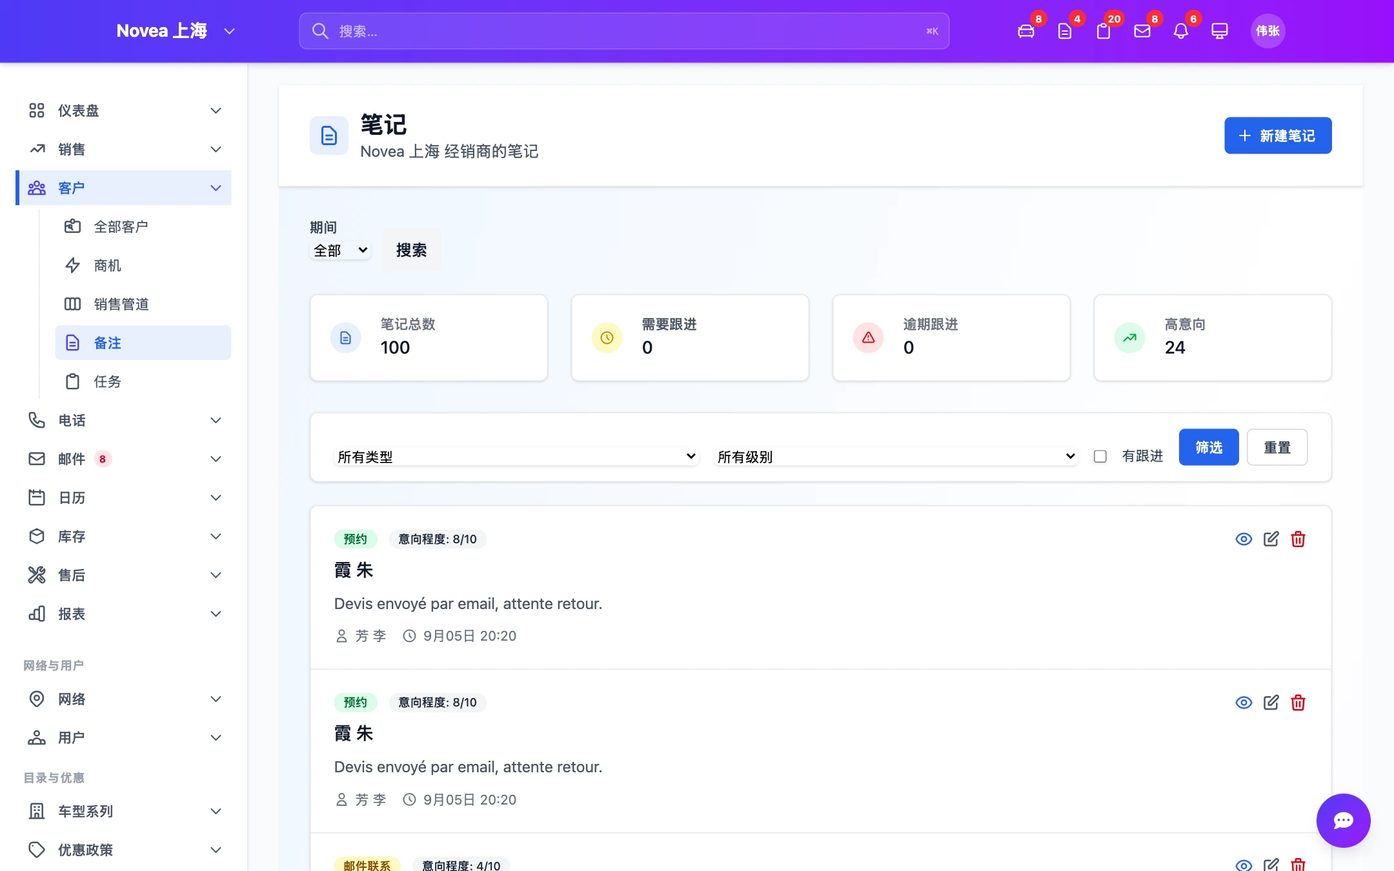Open the 用户 sidebar item

124,737
